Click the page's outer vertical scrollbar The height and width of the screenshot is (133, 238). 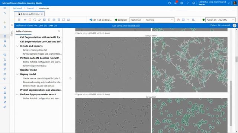pos(237,59)
